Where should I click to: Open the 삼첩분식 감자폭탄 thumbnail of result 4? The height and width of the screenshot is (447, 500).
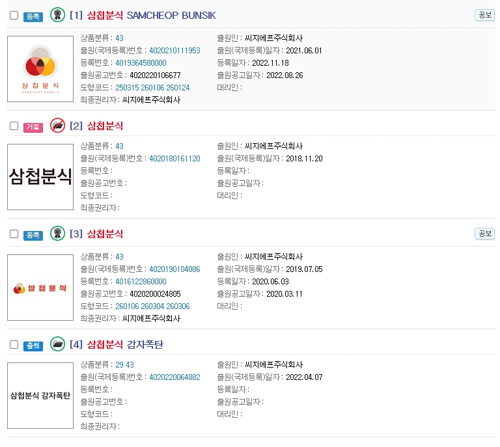[40, 396]
